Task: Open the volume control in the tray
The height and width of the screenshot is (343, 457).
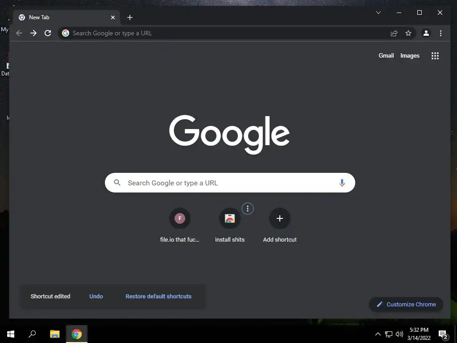Action: 399,334
